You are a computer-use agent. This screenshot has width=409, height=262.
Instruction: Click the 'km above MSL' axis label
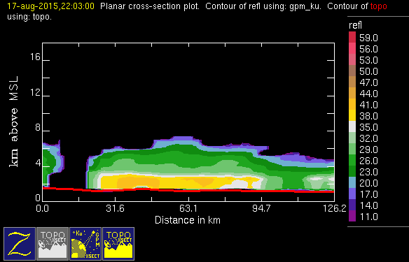tap(14, 122)
